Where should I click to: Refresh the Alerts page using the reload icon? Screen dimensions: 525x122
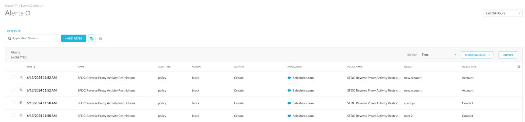click(28, 13)
